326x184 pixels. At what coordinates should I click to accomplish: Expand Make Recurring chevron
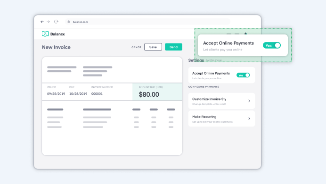(249, 118)
